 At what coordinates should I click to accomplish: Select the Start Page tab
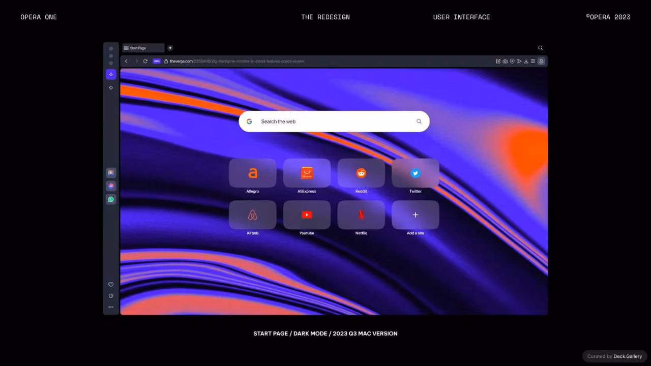(143, 48)
